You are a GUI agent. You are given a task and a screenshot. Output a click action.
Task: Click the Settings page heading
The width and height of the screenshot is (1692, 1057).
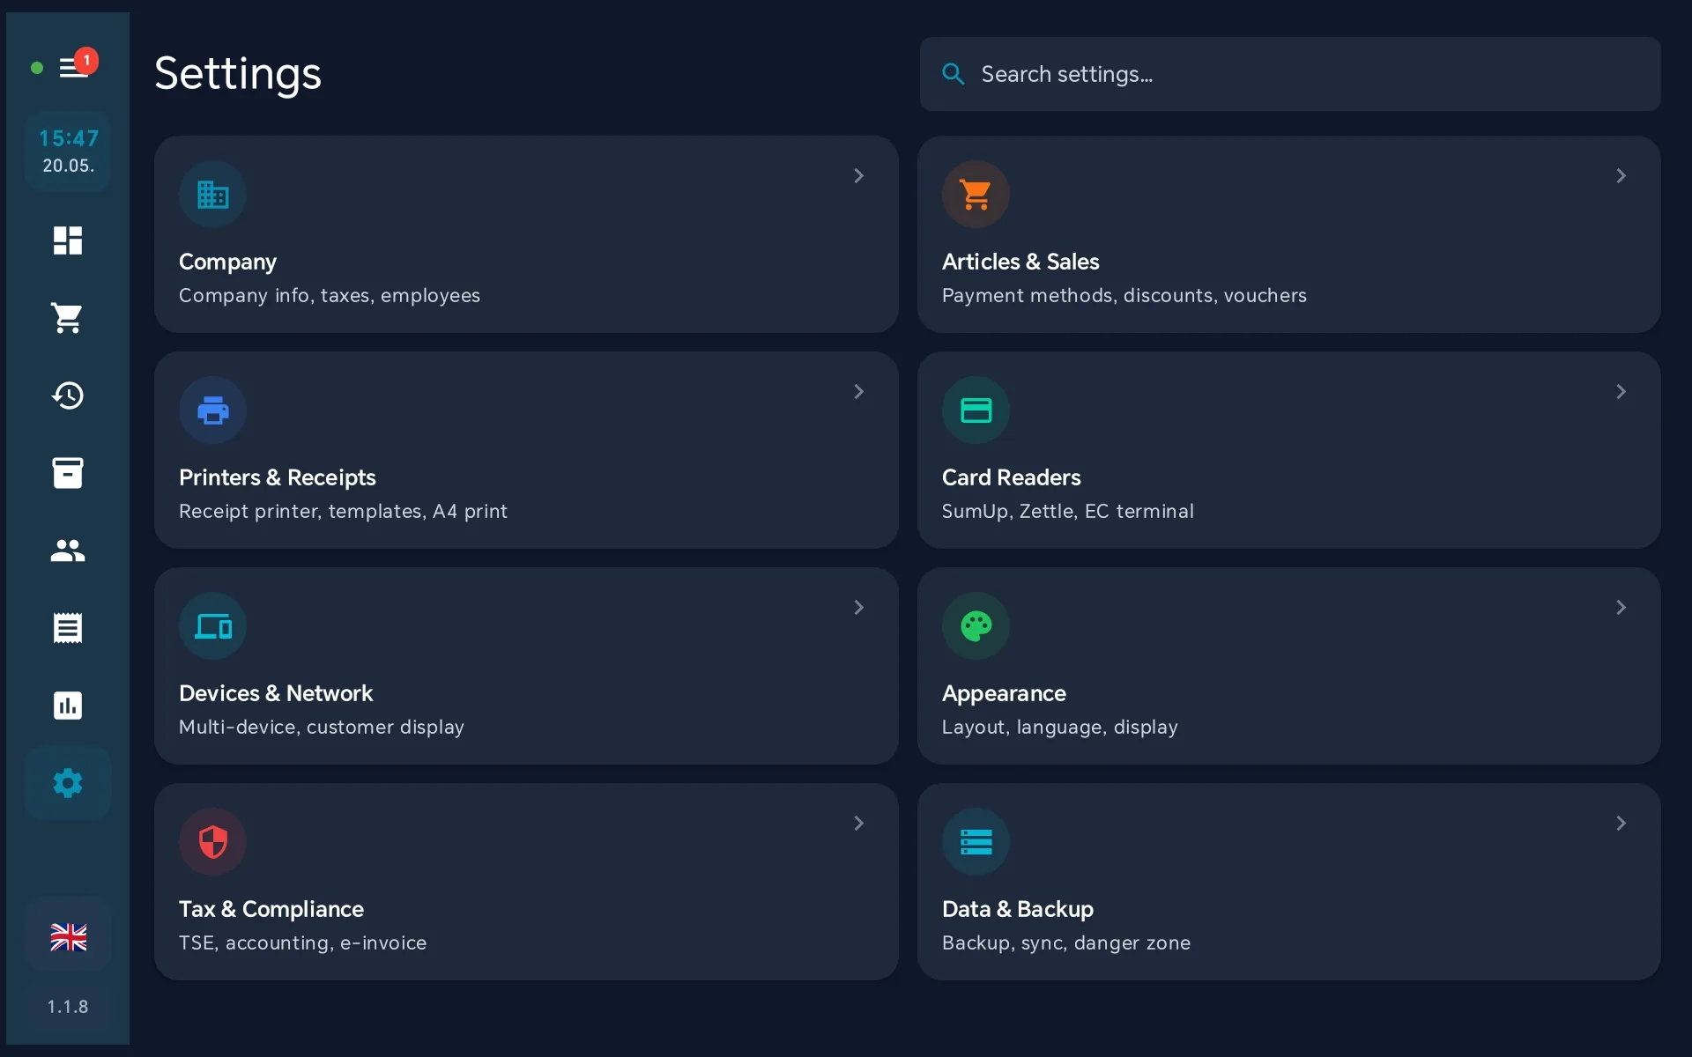[x=238, y=74]
